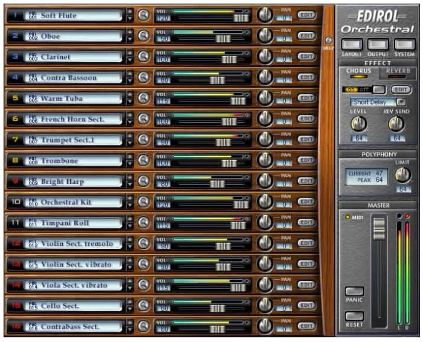Click the Contrabass Sect. pan knob
Viewport: 423px width, 342px height.
pyautogui.click(x=265, y=326)
